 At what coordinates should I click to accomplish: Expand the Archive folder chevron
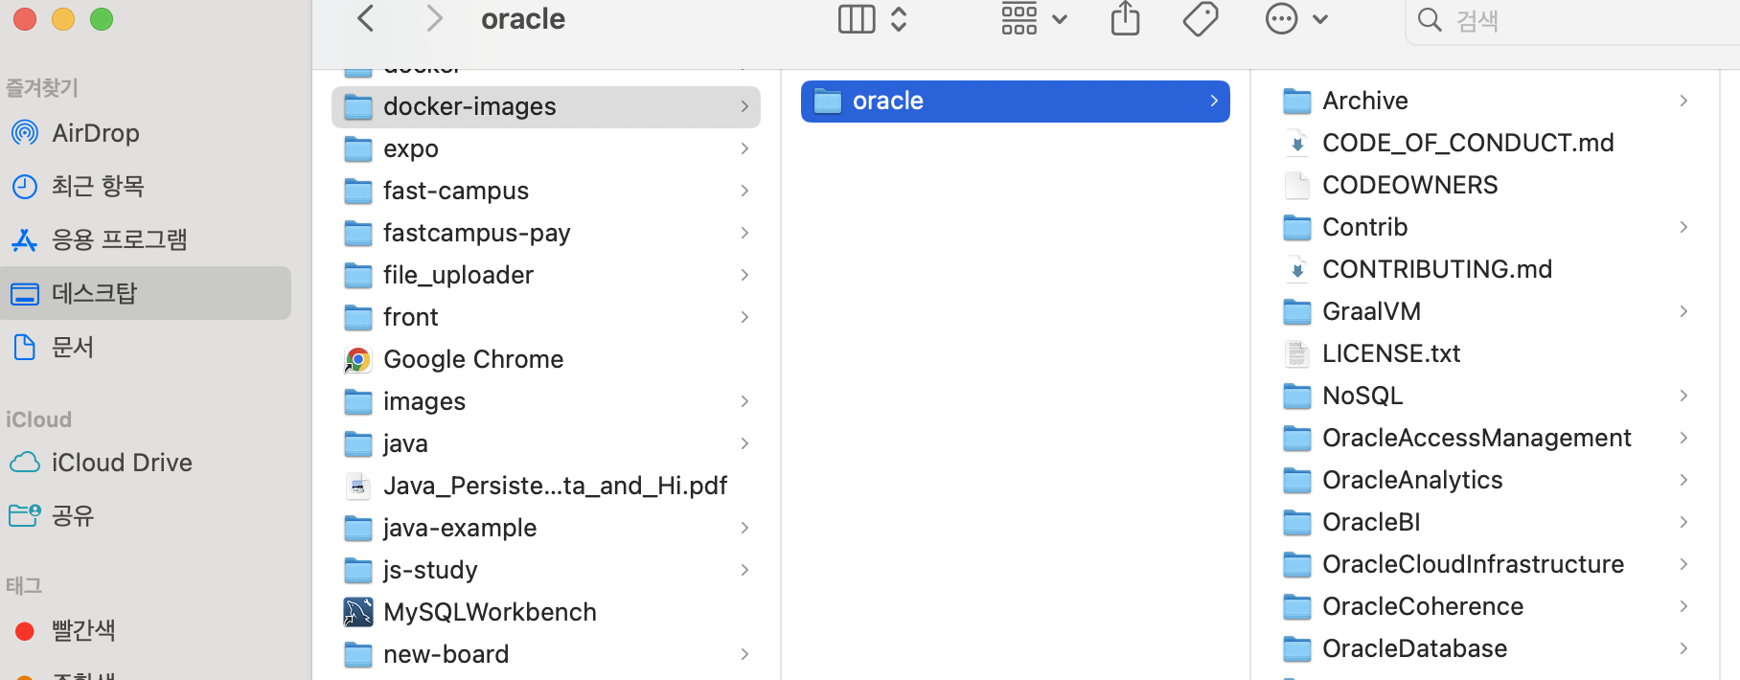[x=1683, y=101]
